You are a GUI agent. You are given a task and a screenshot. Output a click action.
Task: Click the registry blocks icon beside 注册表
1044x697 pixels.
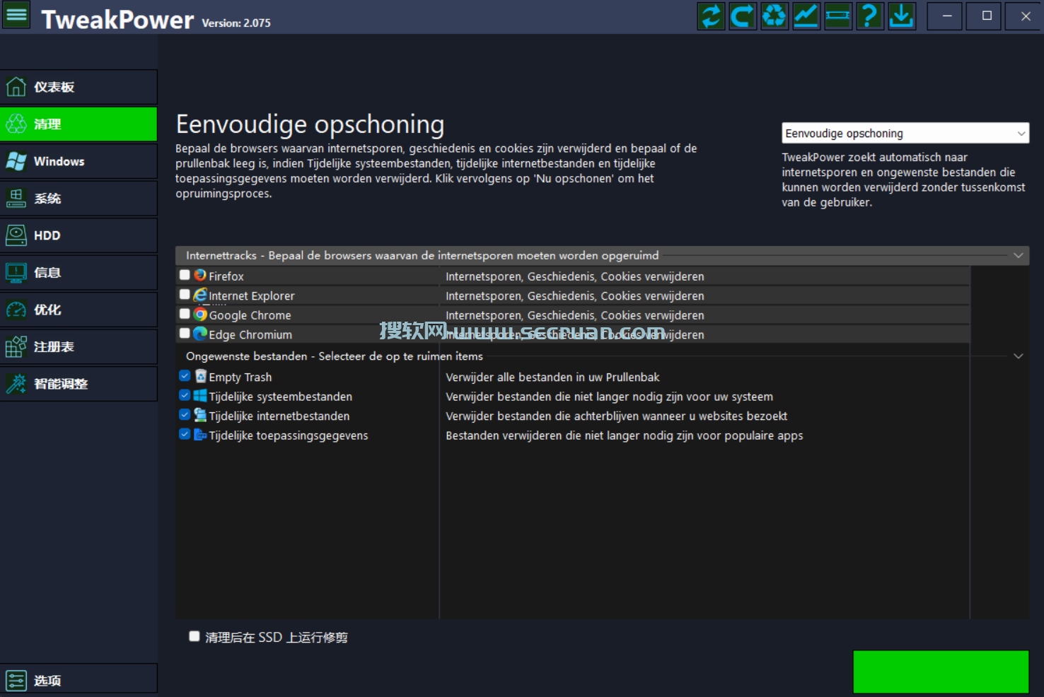coord(16,347)
